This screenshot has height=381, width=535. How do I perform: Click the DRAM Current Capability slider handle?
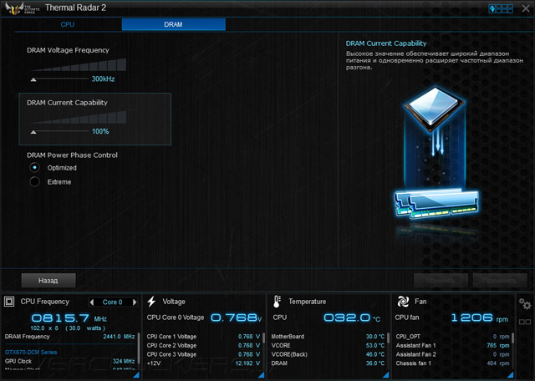pyautogui.click(x=33, y=132)
